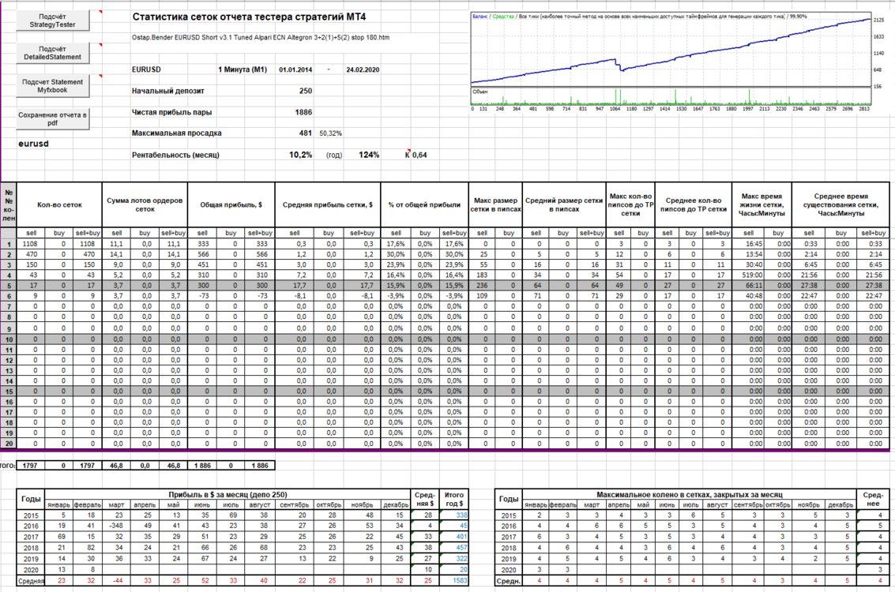Click the 2015 yearly total 338
The height and width of the screenshot is (592, 895).
pyautogui.click(x=454, y=515)
